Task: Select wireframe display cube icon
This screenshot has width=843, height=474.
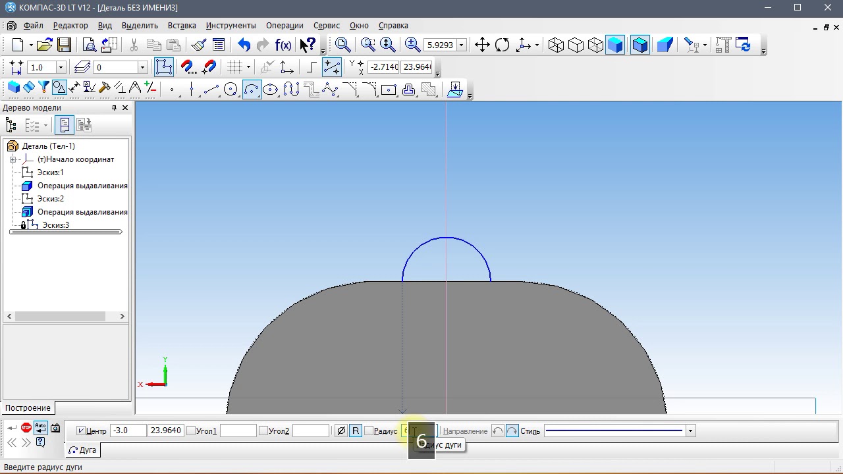Action: coord(556,45)
